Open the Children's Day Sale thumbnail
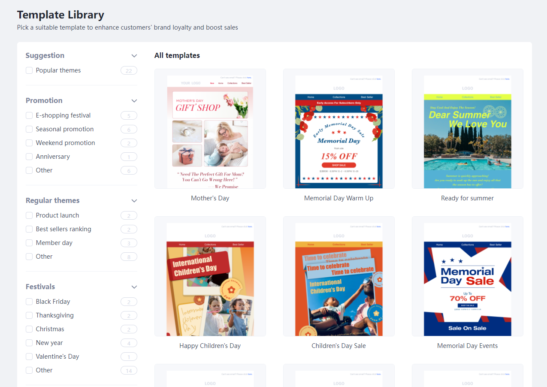Image resolution: width=547 pixels, height=387 pixels. click(x=339, y=276)
